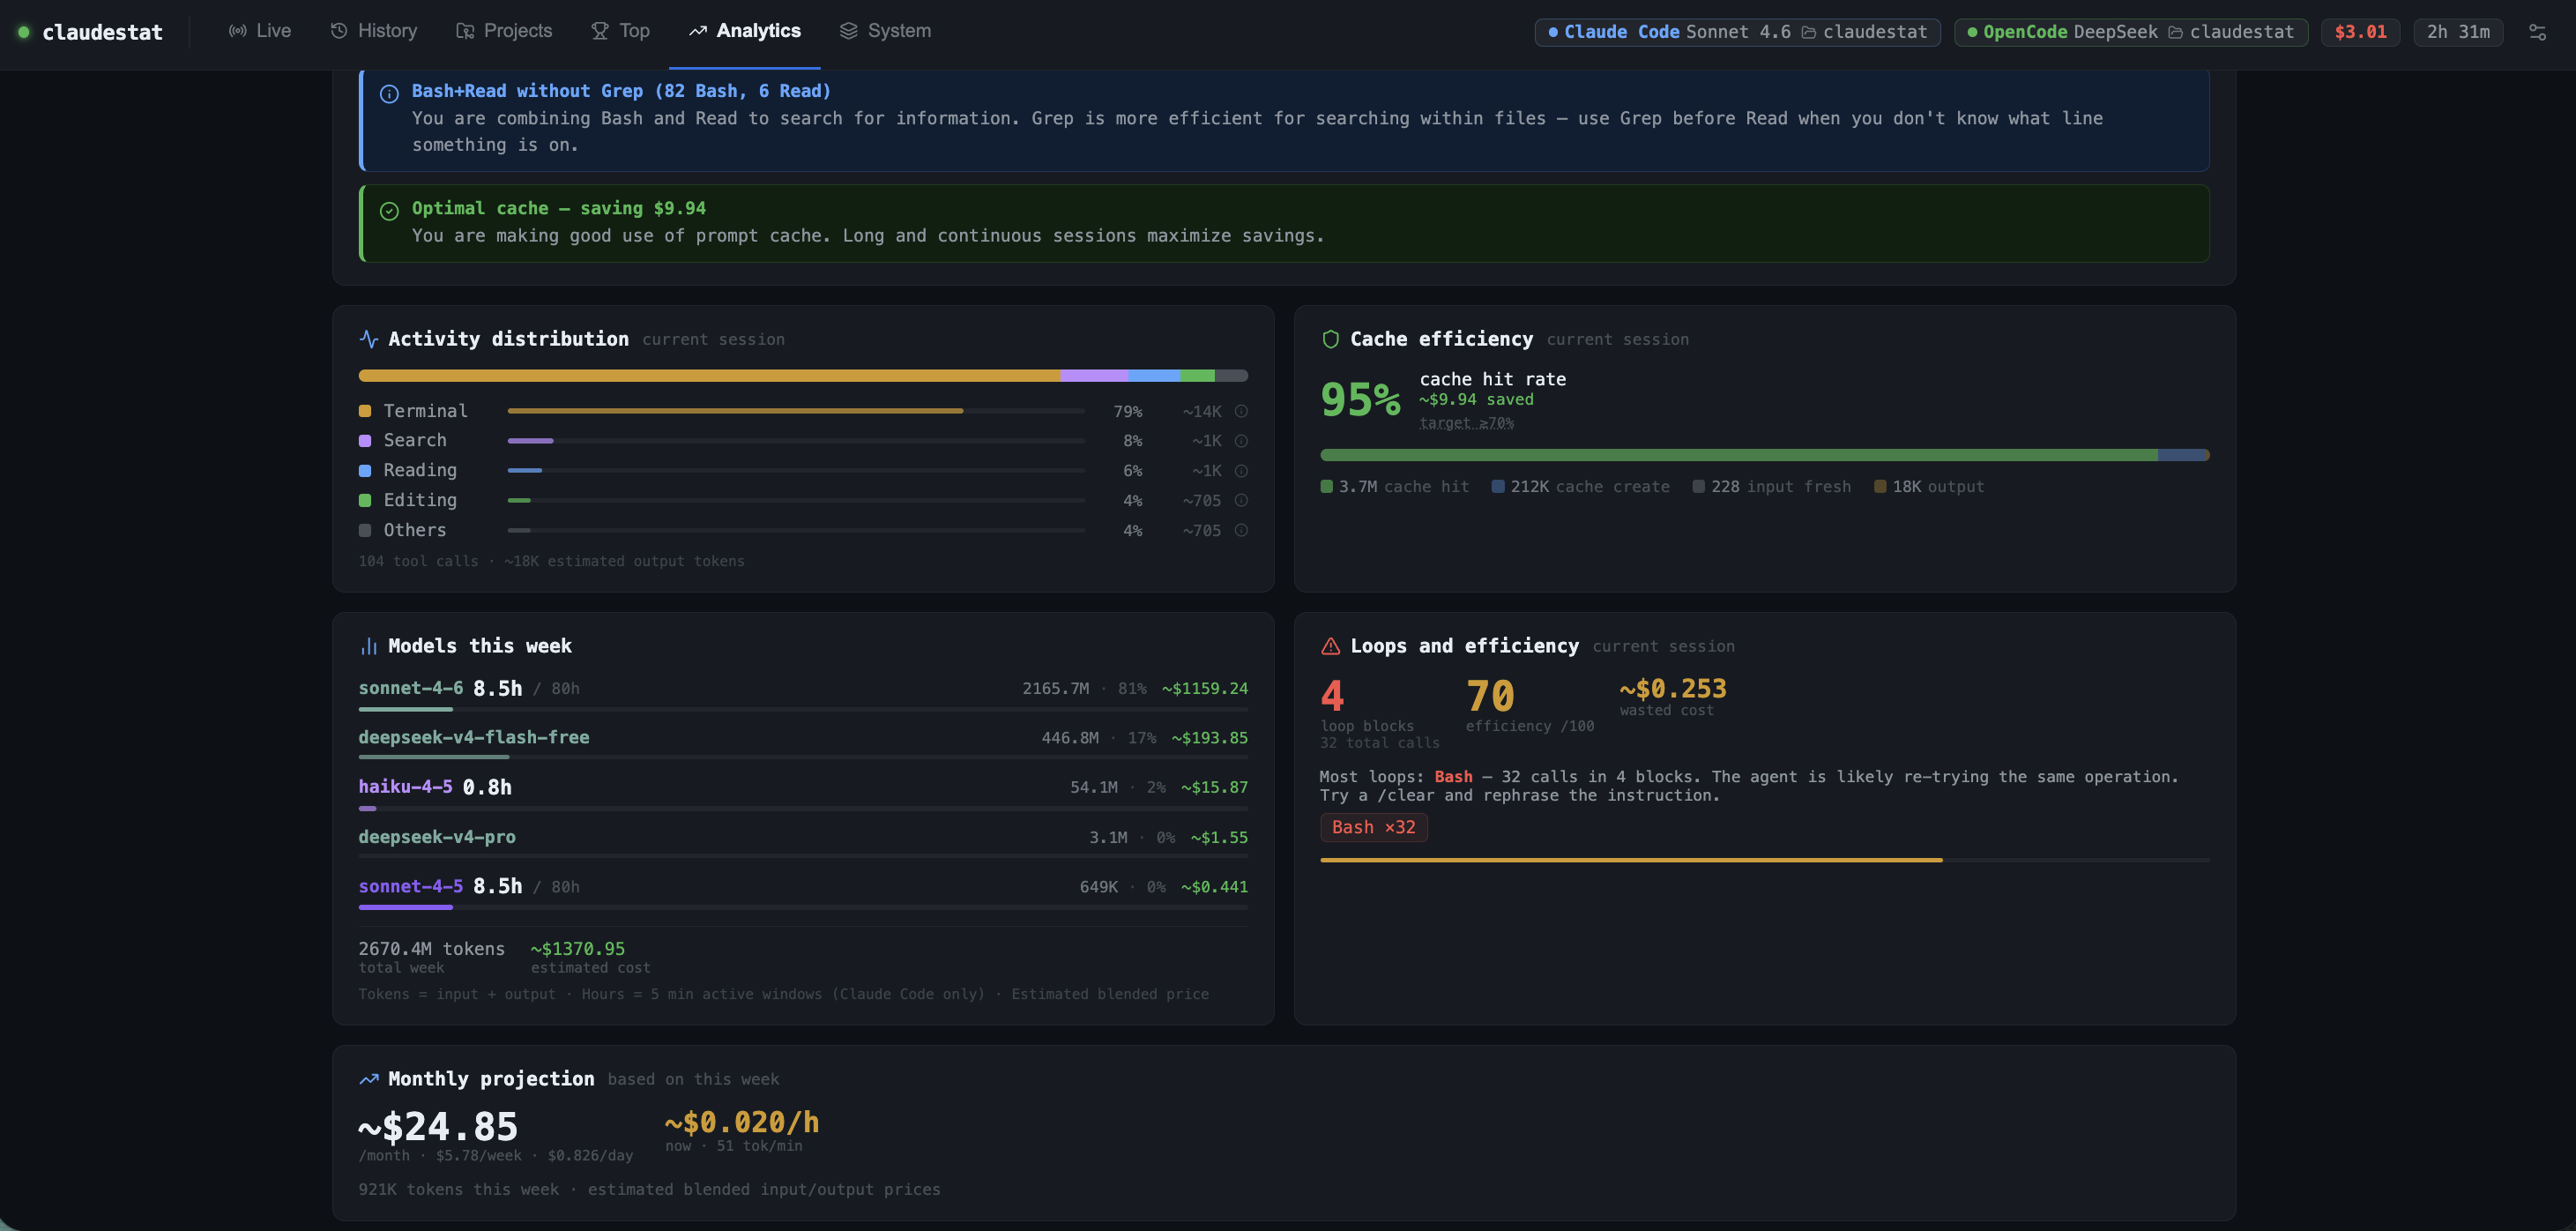The height and width of the screenshot is (1231, 2576).
Task: Click the loops efficiency orange progress bar
Action: click(1764, 860)
